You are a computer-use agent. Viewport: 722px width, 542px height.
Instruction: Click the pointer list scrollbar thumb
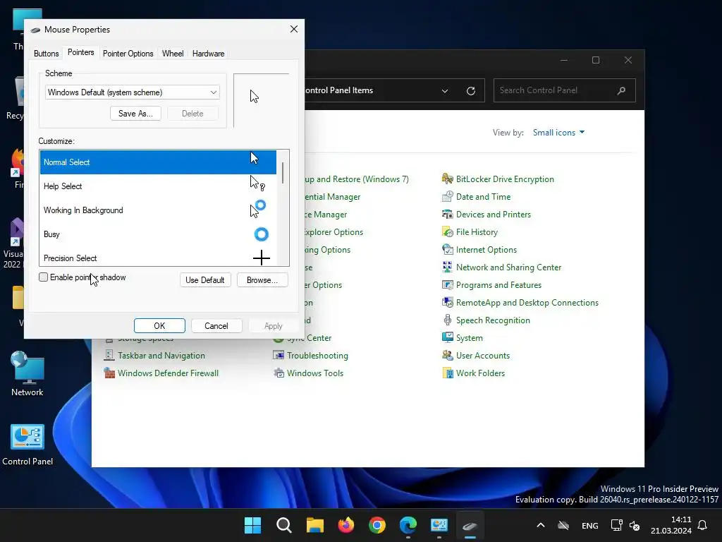click(x=282, y=174)
